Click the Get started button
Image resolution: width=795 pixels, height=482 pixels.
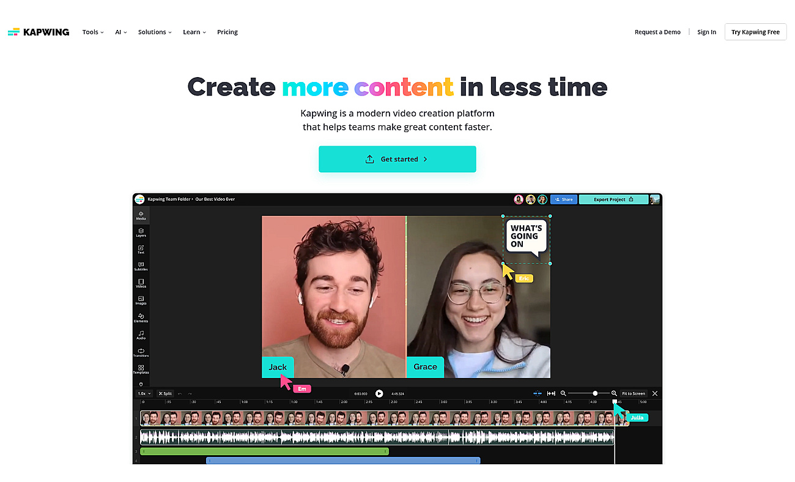(398, 159)
